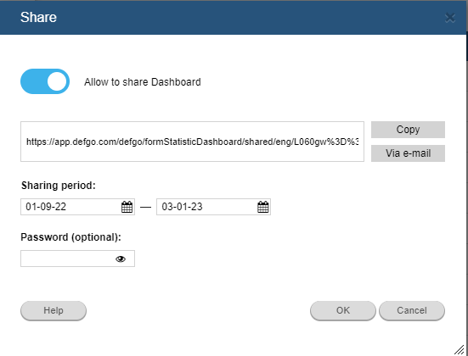Click the dash between the date fields
Viewport: 468px width, 356px height.
pyautogui.click(x=145, y=207)
